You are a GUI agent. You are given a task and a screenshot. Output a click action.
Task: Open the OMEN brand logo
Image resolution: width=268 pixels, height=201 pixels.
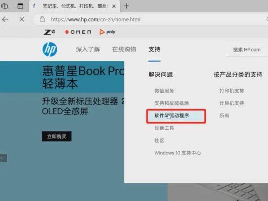tap(78, 32)
